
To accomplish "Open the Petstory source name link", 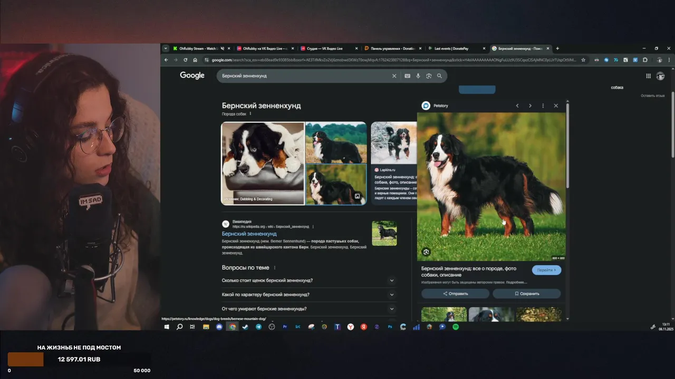I will coord(440,106).
